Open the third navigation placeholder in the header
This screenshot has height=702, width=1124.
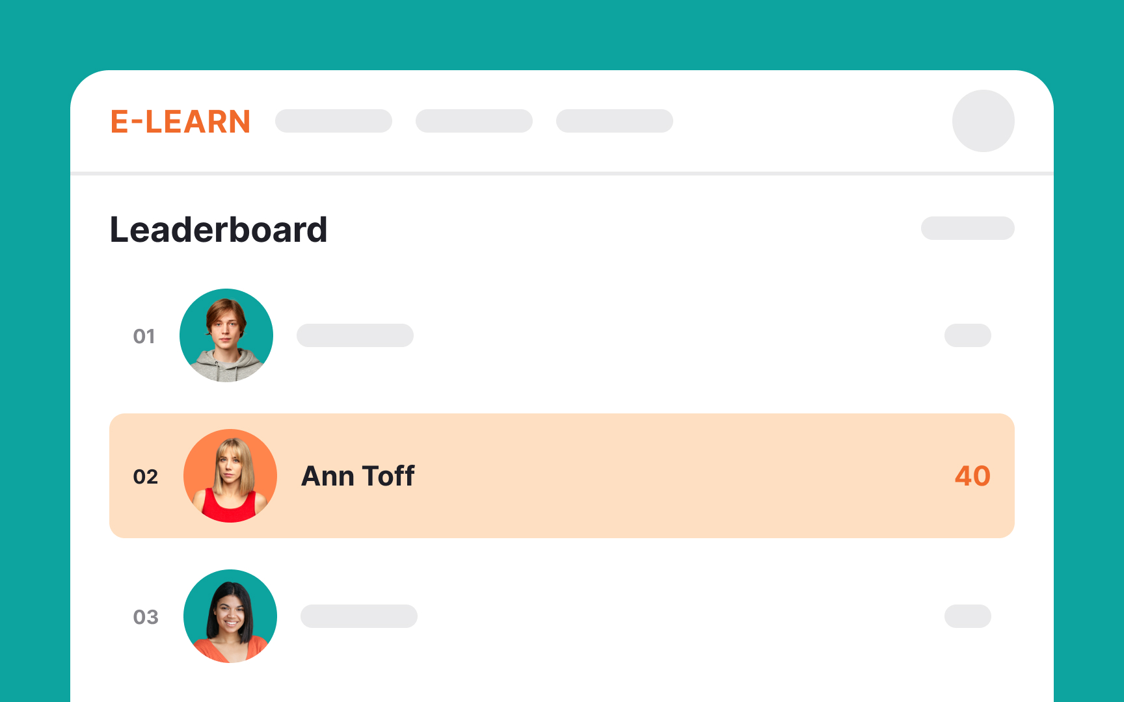click(615, 121)
